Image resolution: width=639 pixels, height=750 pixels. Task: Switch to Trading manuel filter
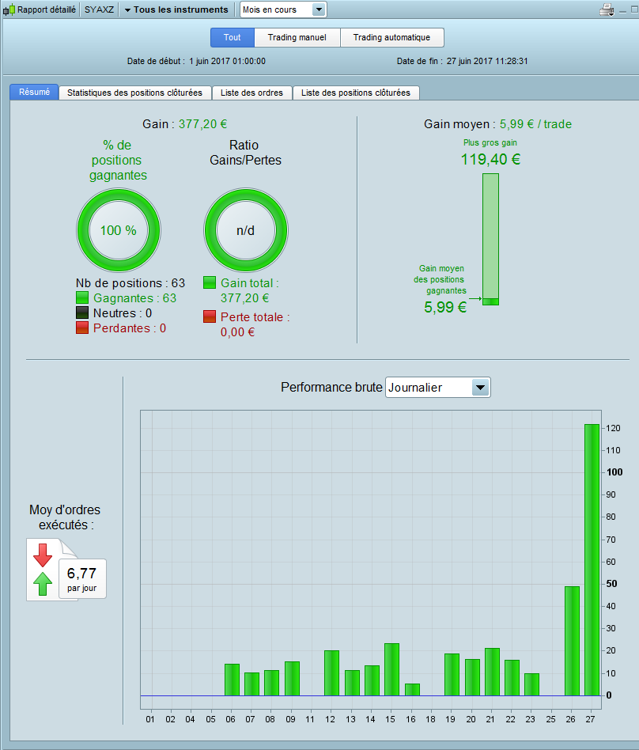(297, 37)
